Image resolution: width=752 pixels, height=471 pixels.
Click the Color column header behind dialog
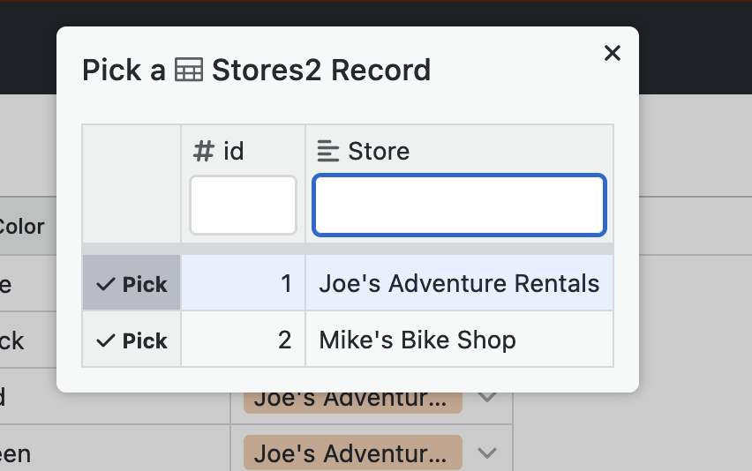(x=22, y=227)
